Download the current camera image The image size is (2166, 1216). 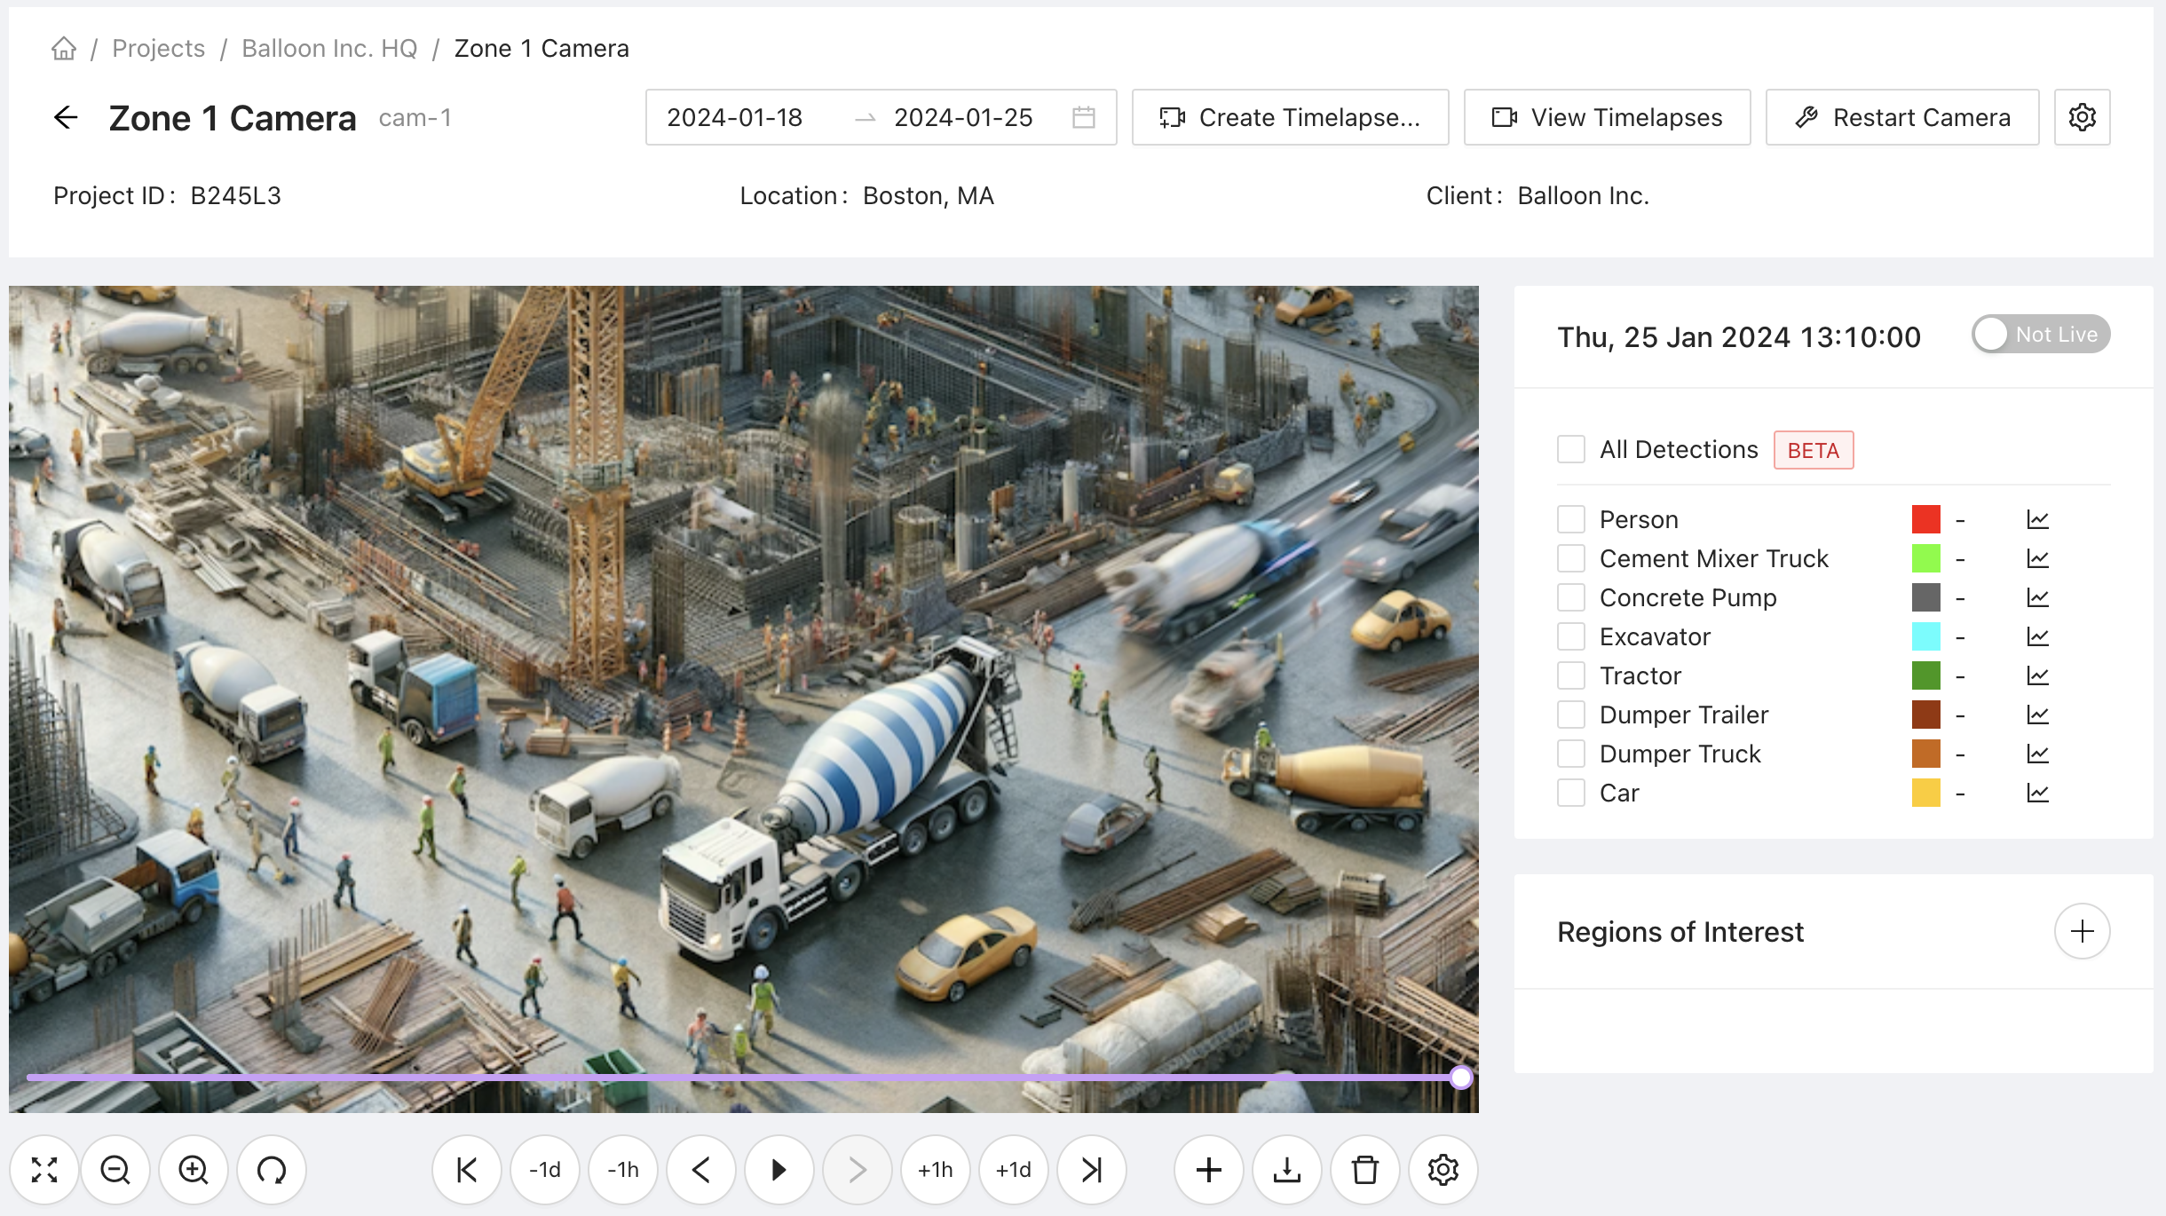1287,1170
